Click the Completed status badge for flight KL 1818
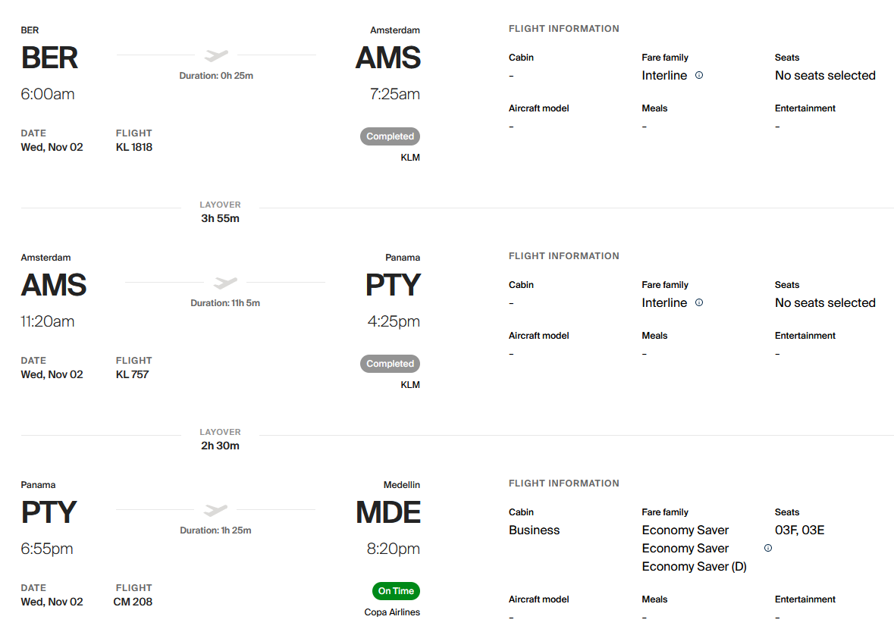 tap(390, 136)
